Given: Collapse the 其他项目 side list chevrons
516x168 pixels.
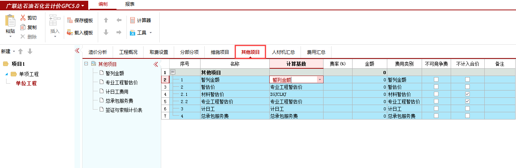Looking at the screenshot, I should click(x=155, y=64).
